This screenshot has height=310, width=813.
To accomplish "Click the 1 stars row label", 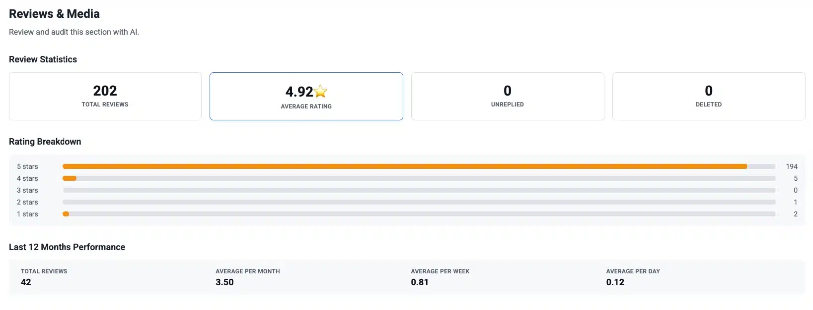I will click(x=27, y=214).
